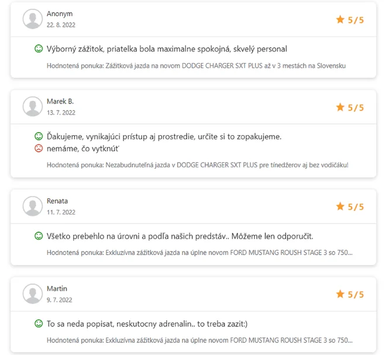
Task: Click Marek B.'s profile avatar icon
Action: point(33,106)
